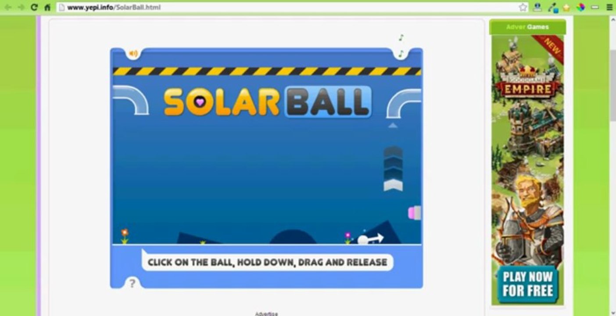616x316 pixels.
Task: Go forward in the browser
Action: click(x=20, y=7)
